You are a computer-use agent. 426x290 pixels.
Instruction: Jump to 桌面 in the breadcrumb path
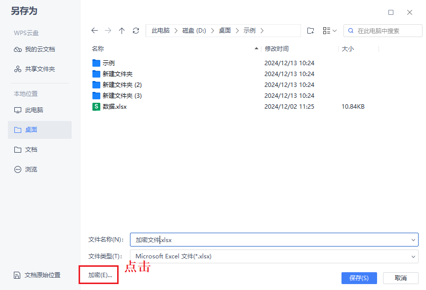point(225,30)
